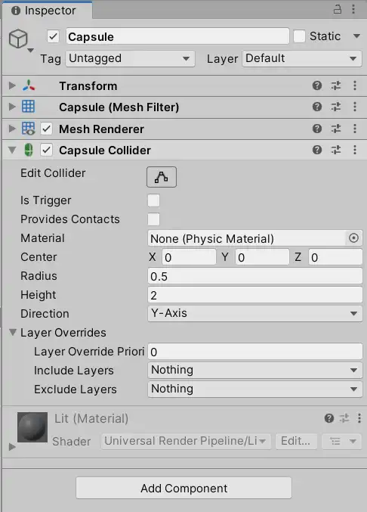This screenshot has height=512, width=367.
Task: Check the Static checkbox
Action: [x=299, y=36]
